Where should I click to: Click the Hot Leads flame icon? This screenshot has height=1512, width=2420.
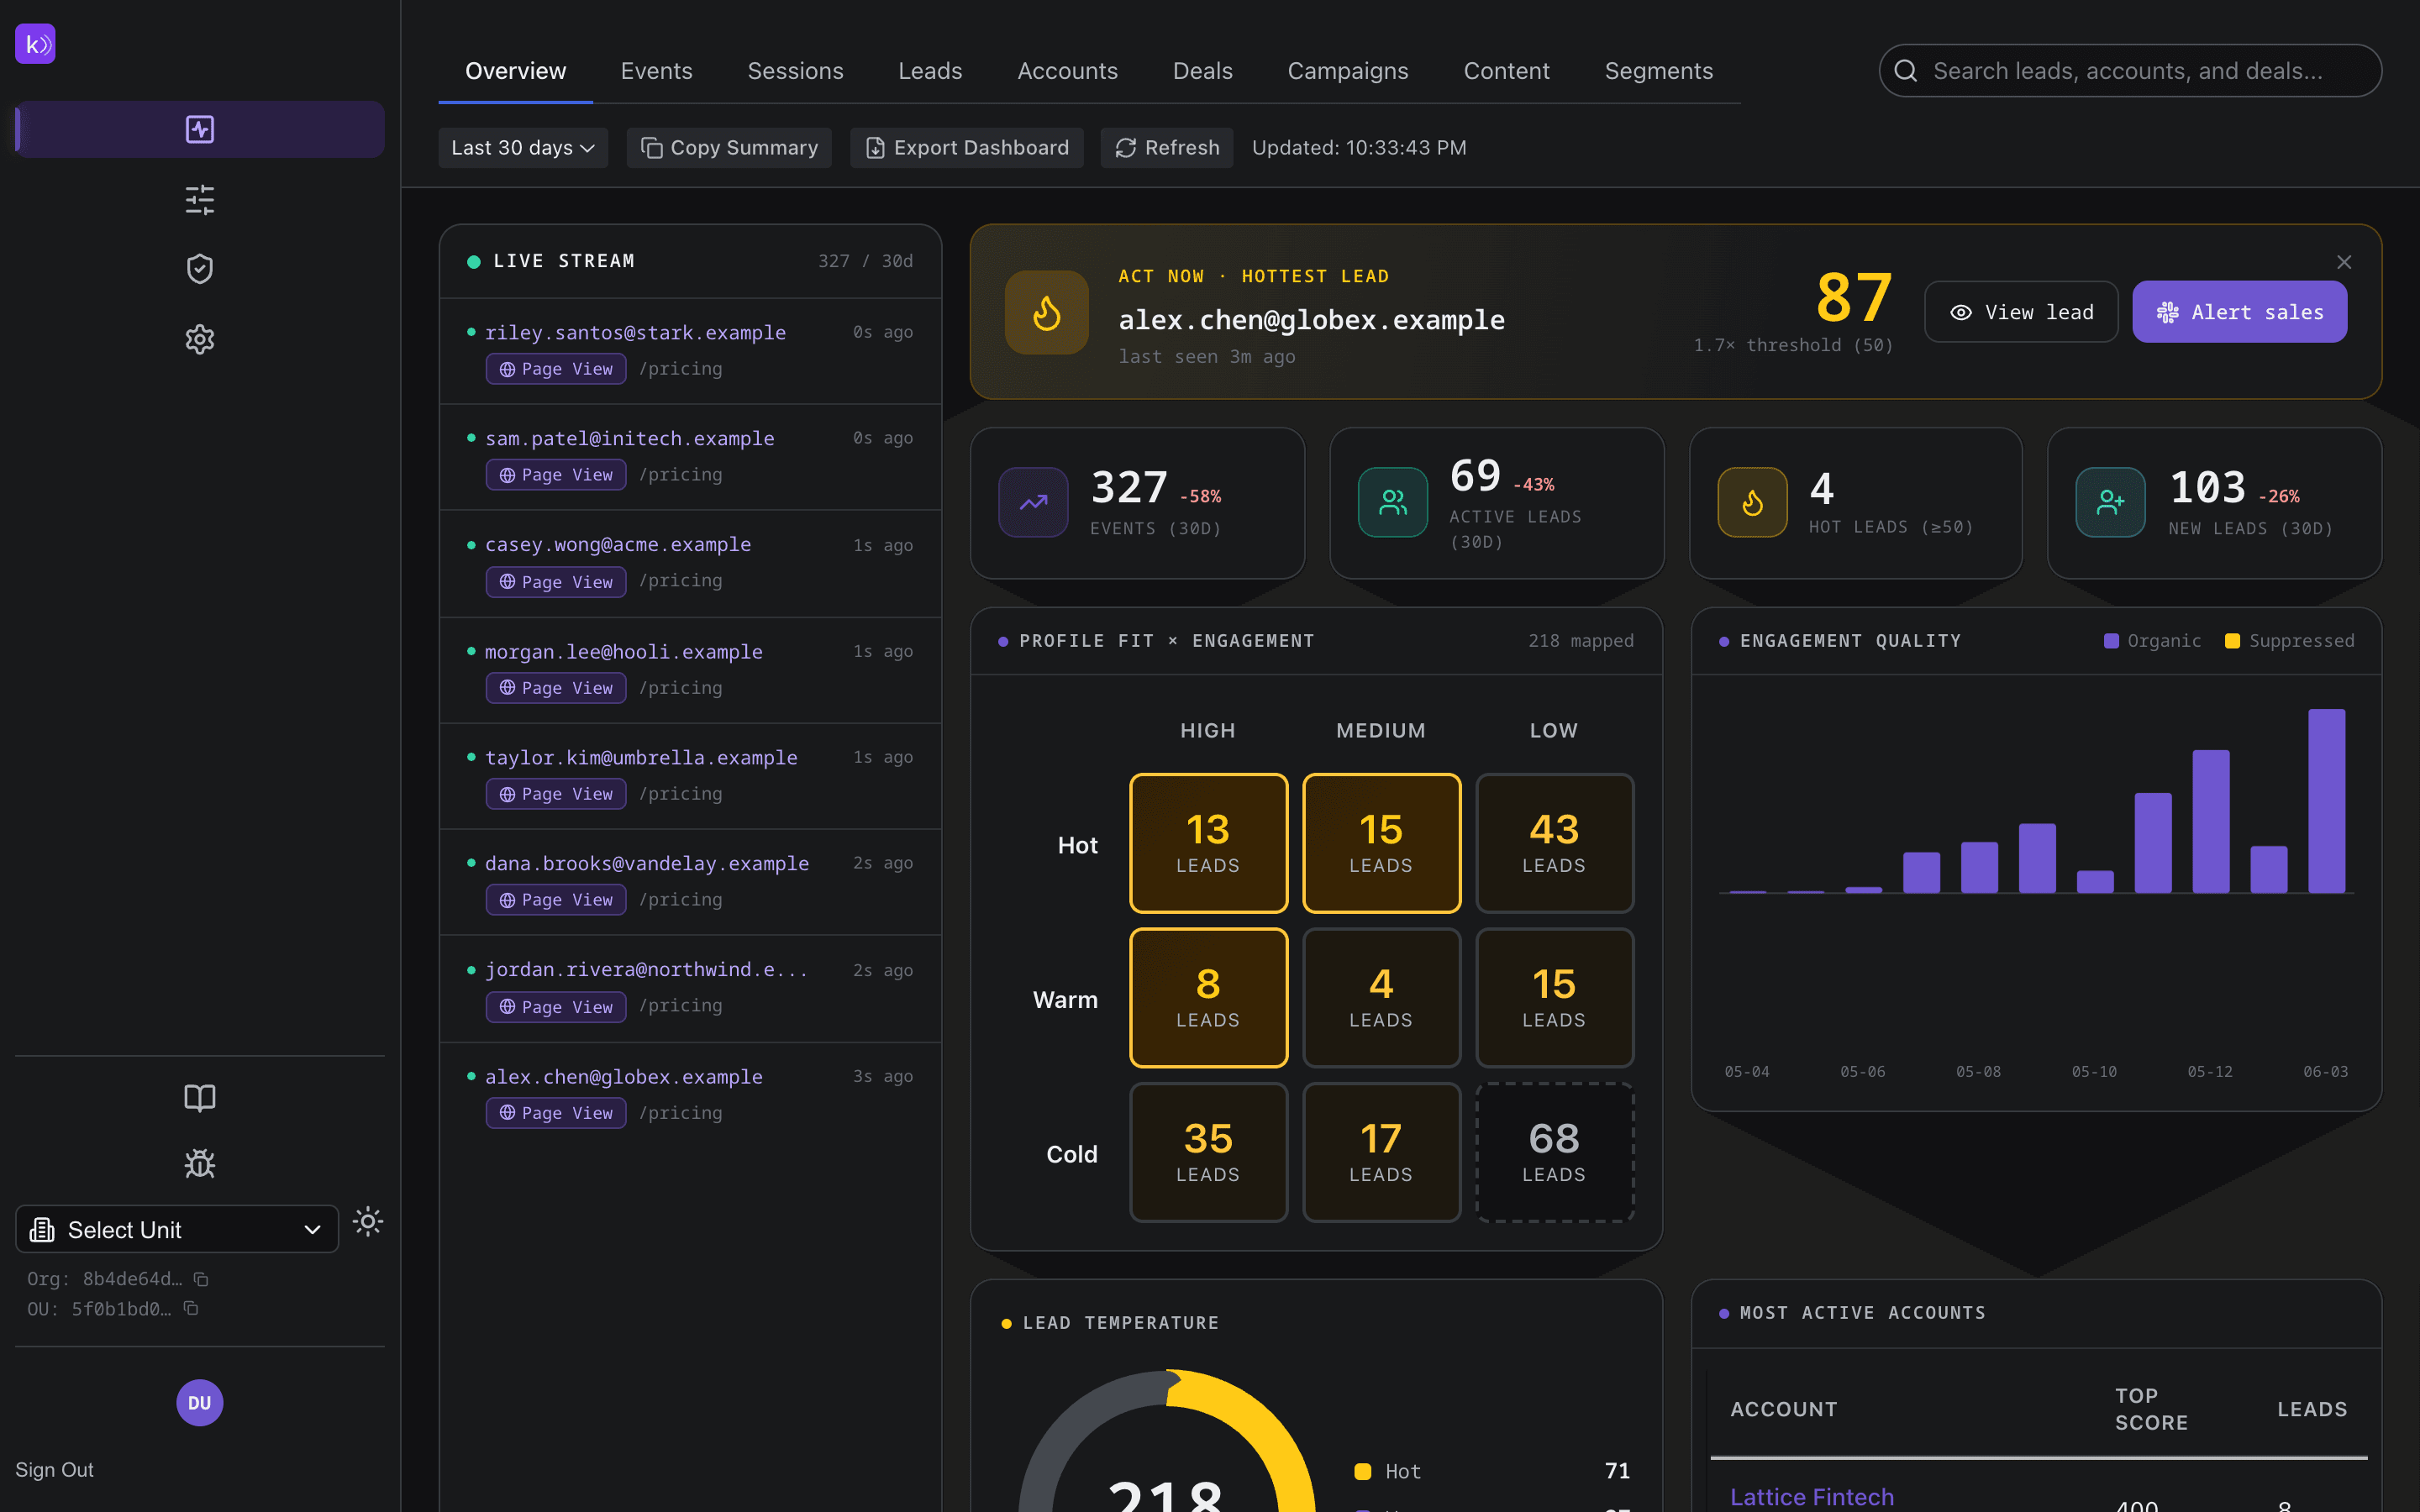(1753, 502)
